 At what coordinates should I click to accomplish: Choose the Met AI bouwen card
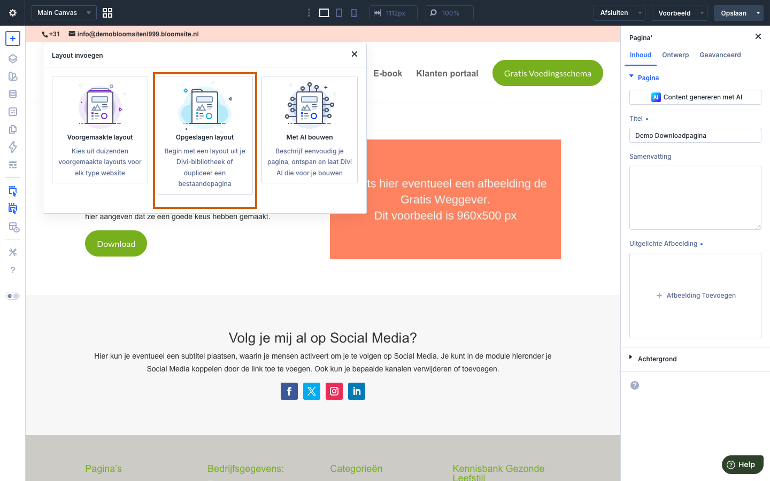(310, 130)
